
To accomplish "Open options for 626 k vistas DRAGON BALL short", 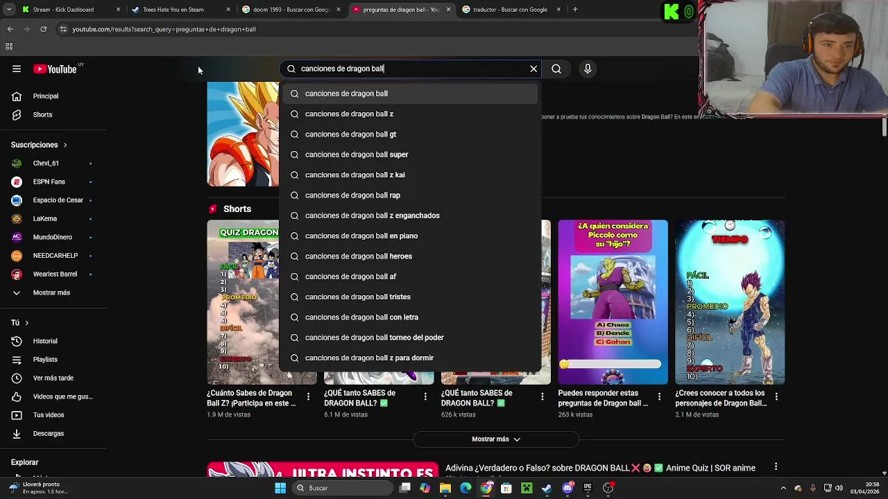I will 543,396.
